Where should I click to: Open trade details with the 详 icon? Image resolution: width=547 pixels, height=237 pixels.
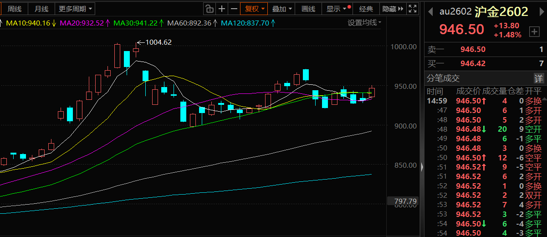click(x=538, y=78)
